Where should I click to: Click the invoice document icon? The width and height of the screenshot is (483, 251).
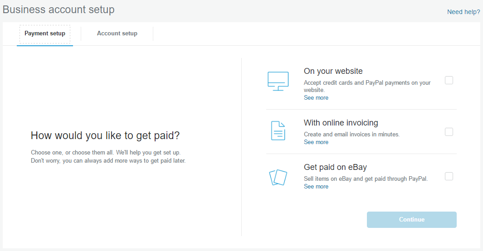[x=278, y=130]
